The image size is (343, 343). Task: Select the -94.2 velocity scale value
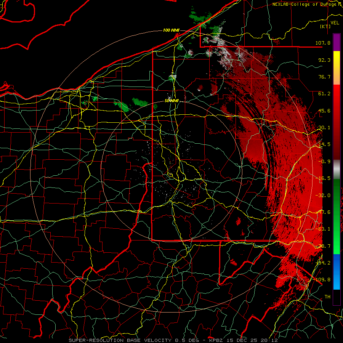[323, 263]
